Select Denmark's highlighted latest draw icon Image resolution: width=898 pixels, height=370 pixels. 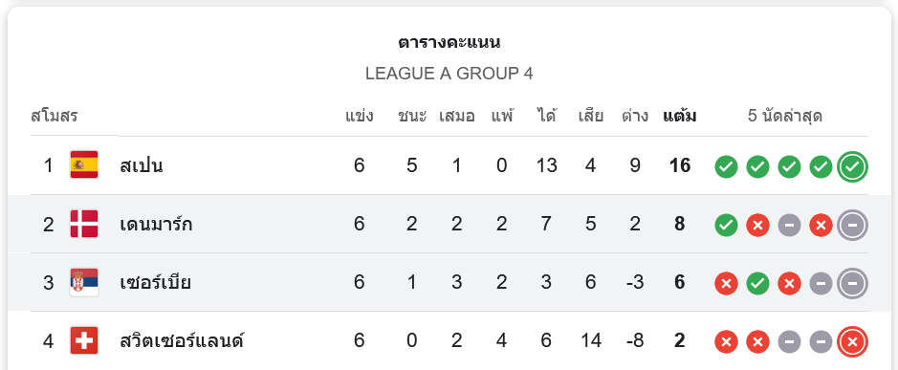click(852, 225)
